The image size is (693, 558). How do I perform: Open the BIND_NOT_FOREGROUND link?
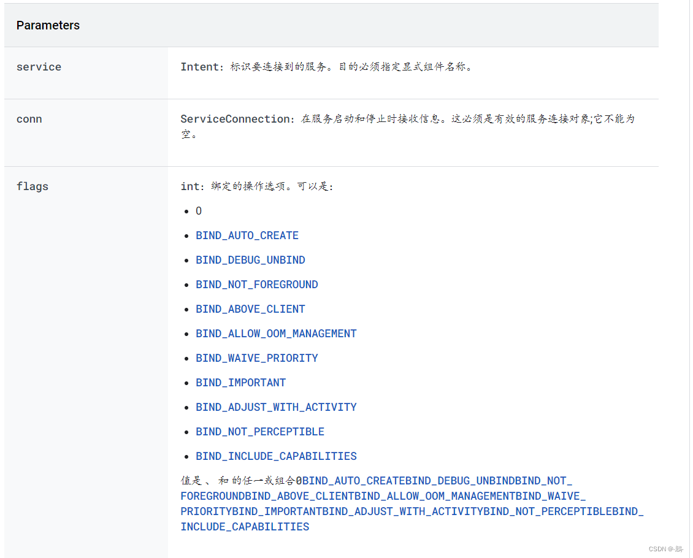pyautogui.click(x=257, y=285)
